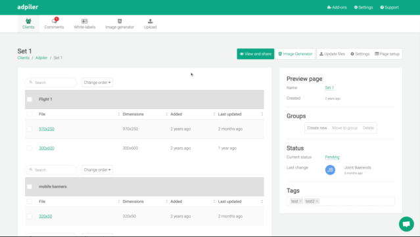Image resolution: width=420 pixels, height=237 pixels.
Task: Change the Pending status
Action: click(332, 157)
